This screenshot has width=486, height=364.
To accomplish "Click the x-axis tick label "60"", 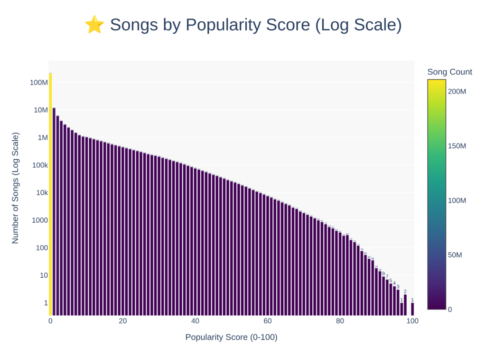I will (x=268, y=321).
